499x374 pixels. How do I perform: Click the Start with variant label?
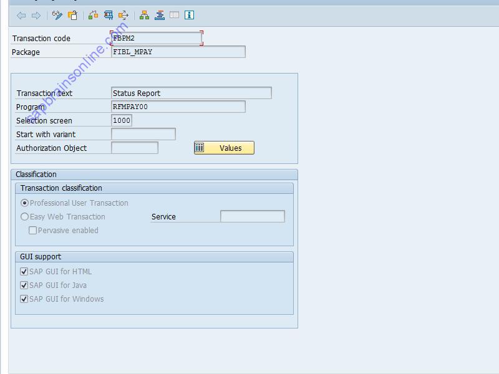click(46, 134)
